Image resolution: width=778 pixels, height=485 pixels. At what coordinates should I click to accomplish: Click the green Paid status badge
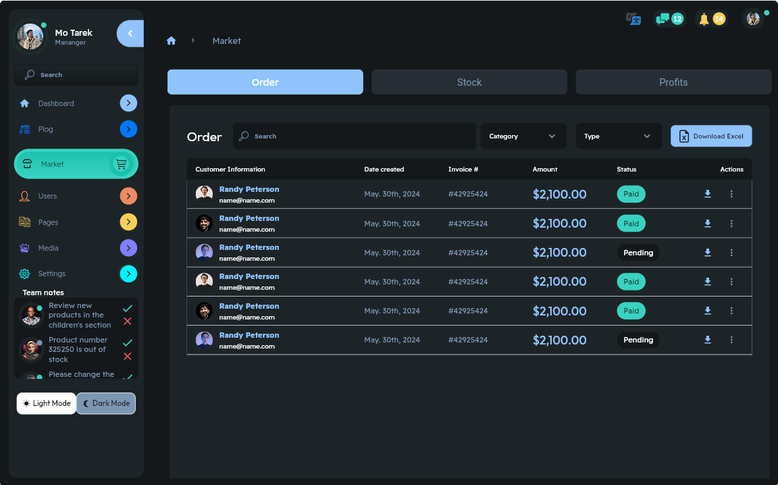tap(631, 194)
